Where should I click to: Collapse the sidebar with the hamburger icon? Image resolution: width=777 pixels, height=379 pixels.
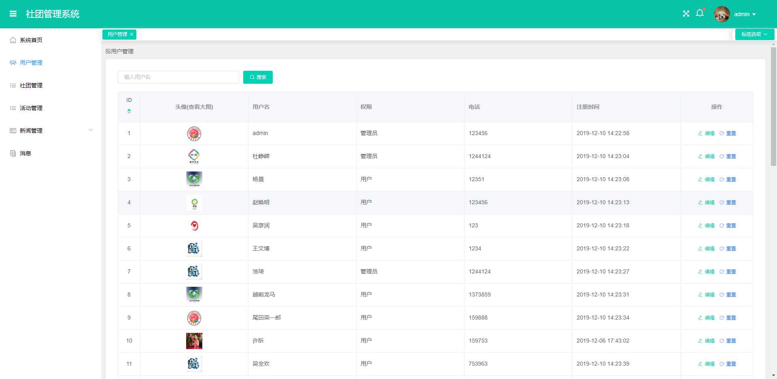click(13, 14)
